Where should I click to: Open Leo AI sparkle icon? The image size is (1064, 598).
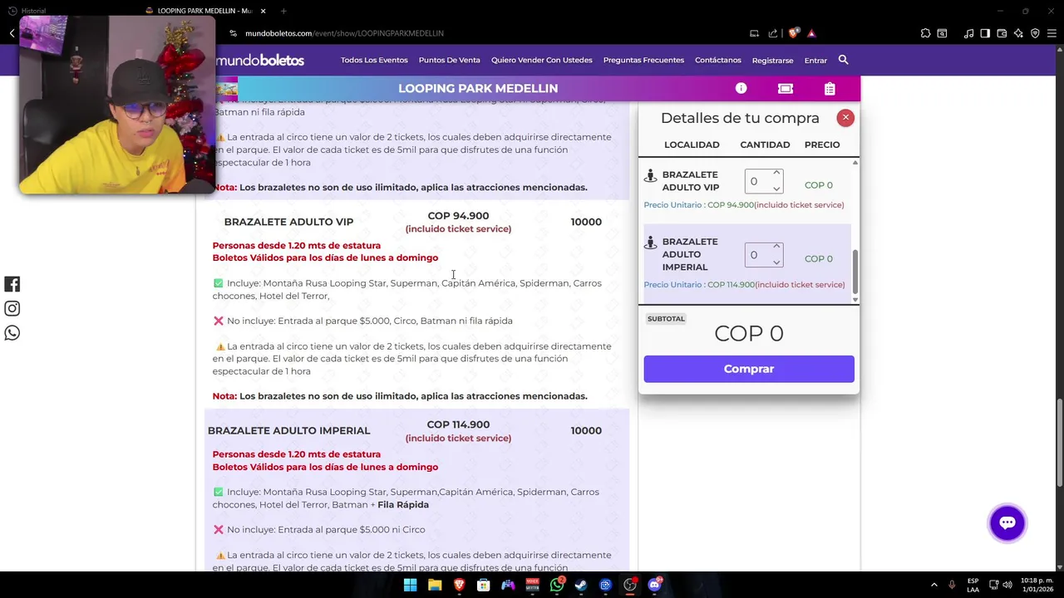pos(1018,33)
